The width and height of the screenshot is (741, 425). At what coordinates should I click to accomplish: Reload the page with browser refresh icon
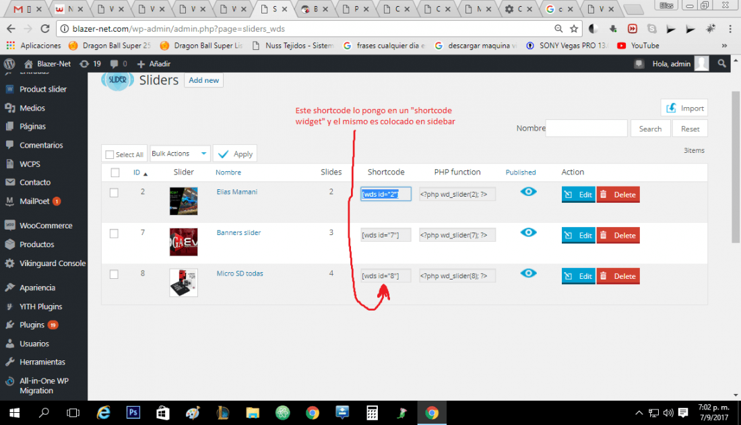[45, 29]
